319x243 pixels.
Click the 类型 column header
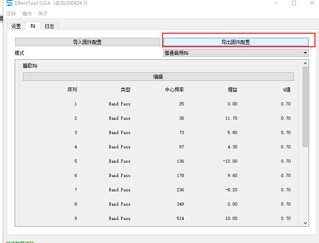coord(126,89)
